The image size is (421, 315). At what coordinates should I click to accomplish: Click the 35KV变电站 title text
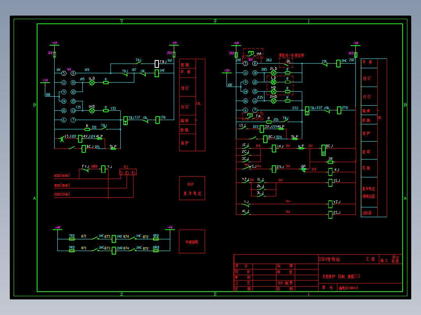329,259
